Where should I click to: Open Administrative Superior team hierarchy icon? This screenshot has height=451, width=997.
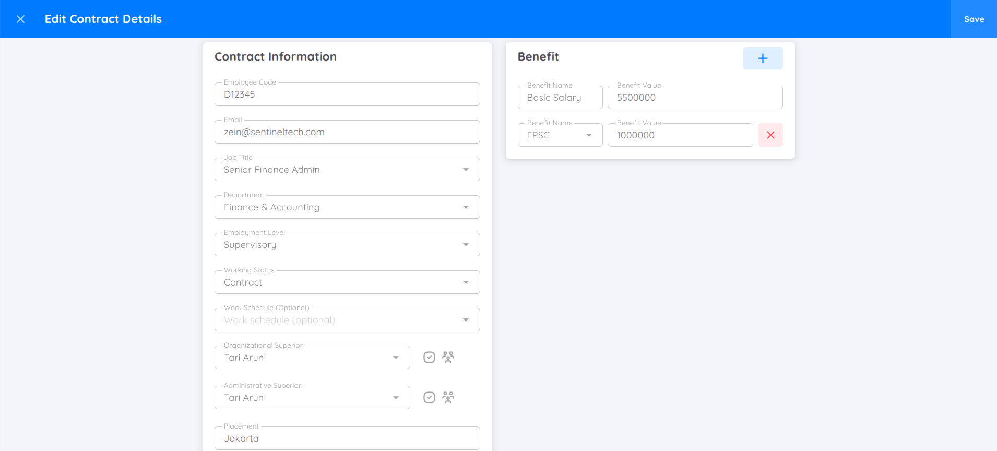(448, 398)
